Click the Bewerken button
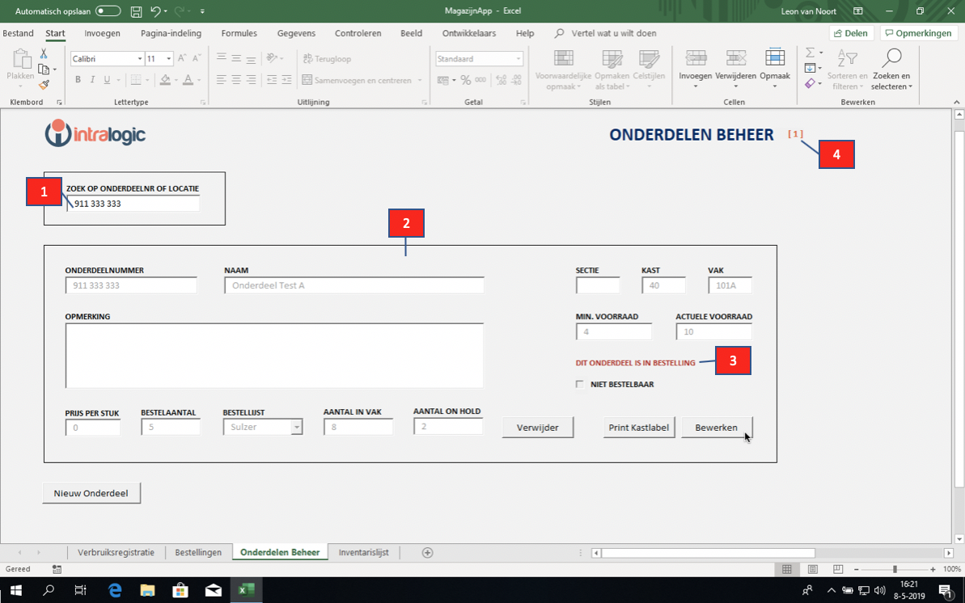This screenshot has height=603, width=965. tap(716, 428)
